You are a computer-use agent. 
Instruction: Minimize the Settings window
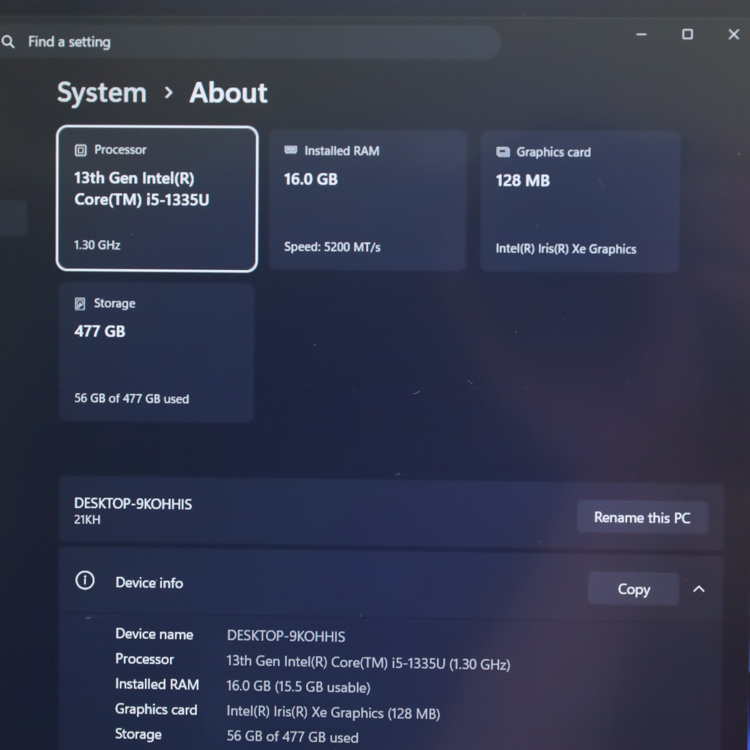tap(641, 34)
